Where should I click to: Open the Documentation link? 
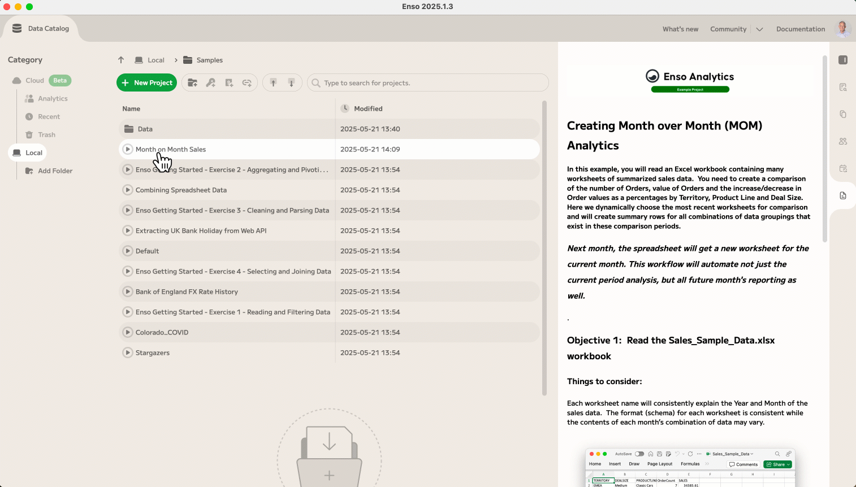click(x=800, y=29)
